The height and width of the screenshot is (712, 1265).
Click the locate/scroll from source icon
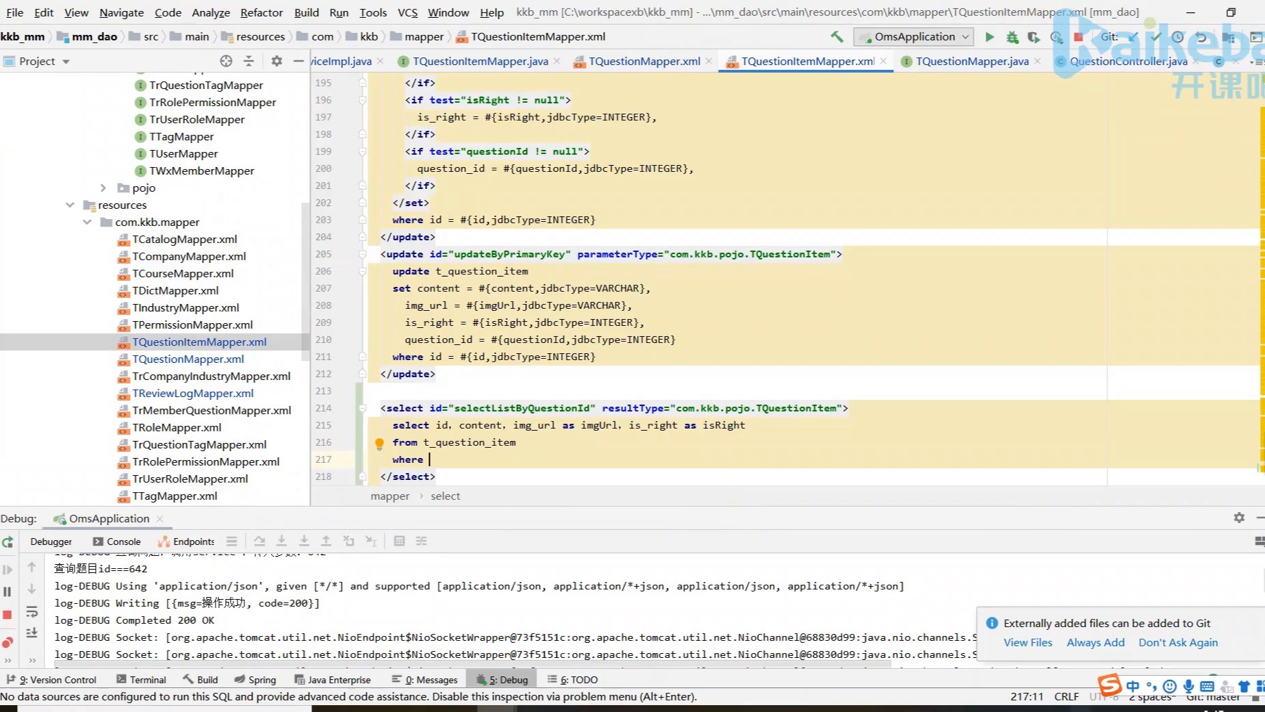click(x=226, y=61)
